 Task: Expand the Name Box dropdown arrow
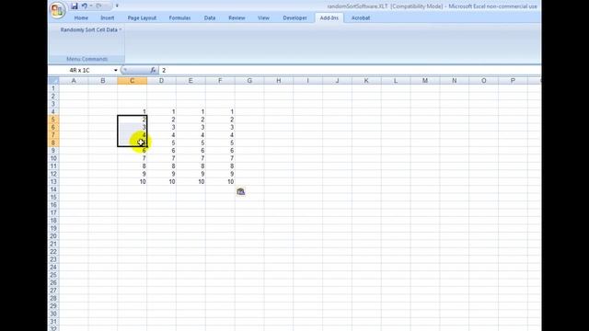[115, 70]
